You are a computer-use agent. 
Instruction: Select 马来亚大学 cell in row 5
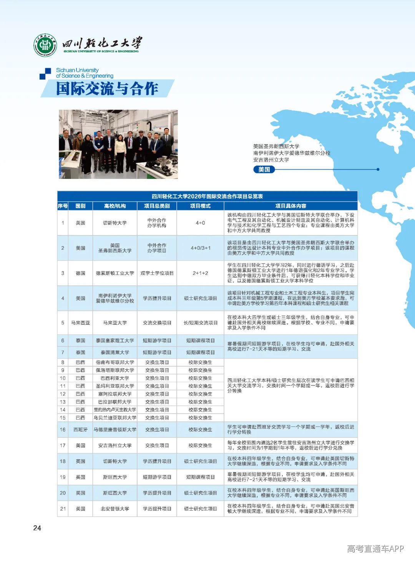[115, 323]
